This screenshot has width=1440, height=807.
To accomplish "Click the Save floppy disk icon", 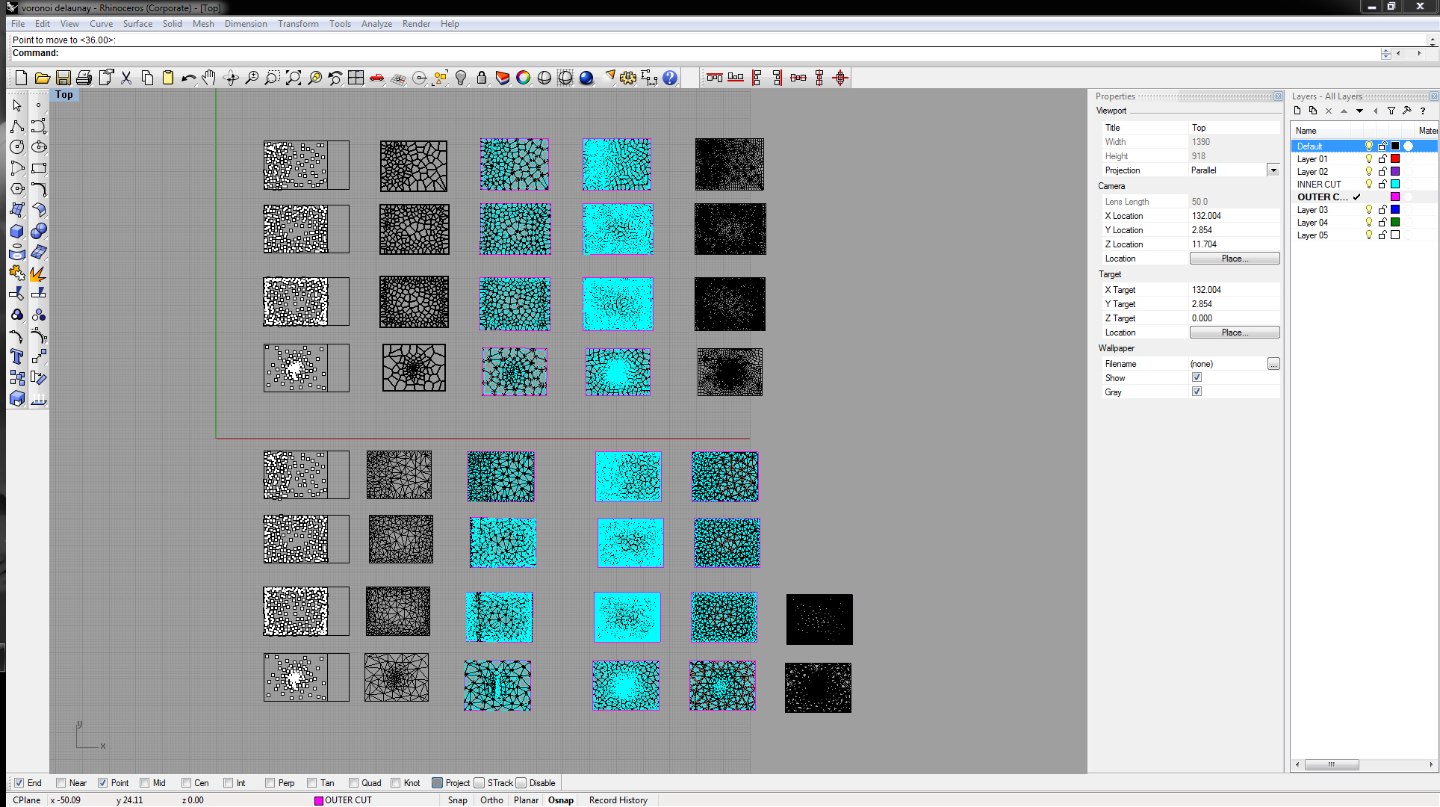I will (x=63, y=78).
